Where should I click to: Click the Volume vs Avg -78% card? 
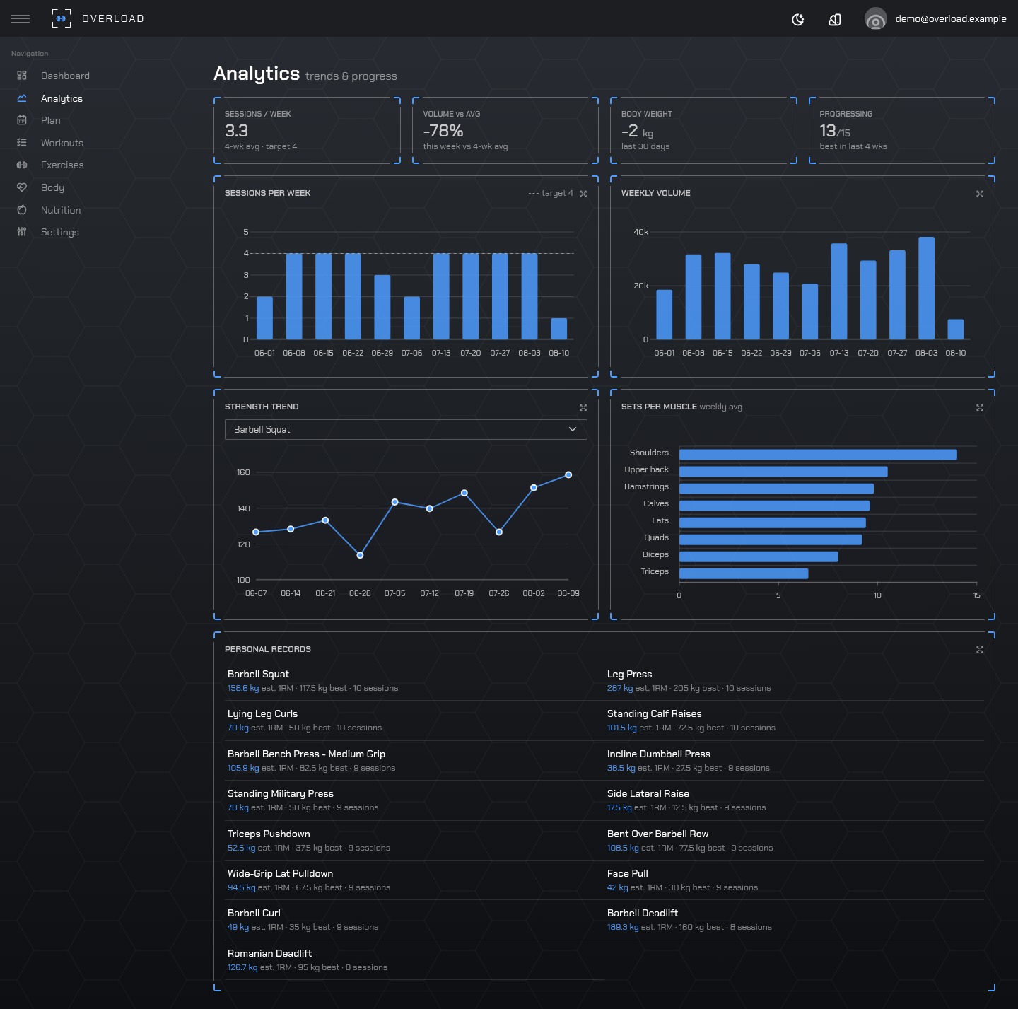[x=505, y=131]
